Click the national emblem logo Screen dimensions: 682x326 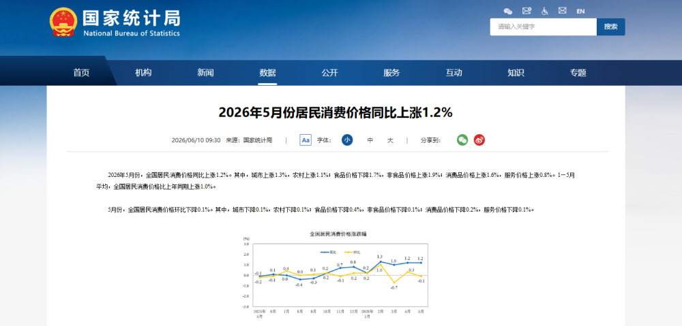[x=63, y=22]
